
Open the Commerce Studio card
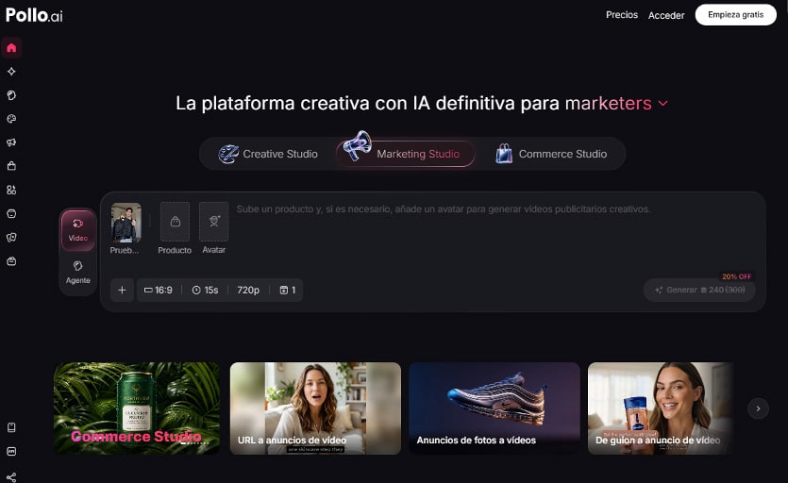pos(137,408)
